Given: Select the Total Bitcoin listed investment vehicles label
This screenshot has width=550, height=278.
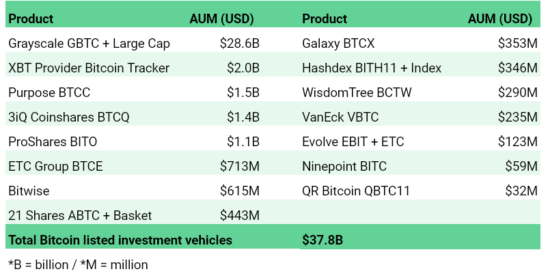Looking at the screenshot, I should click(120, 240).
